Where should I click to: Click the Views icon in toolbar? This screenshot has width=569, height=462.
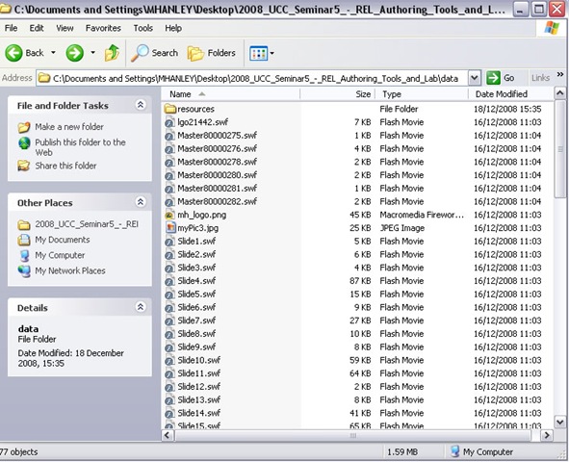pyautogui.click(x=258, y=53)
